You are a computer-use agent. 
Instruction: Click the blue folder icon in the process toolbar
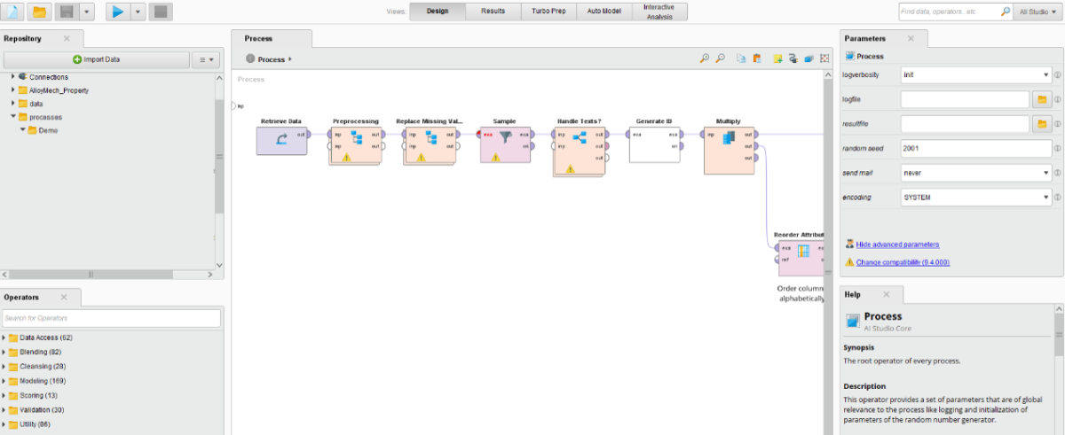(809, 59)
